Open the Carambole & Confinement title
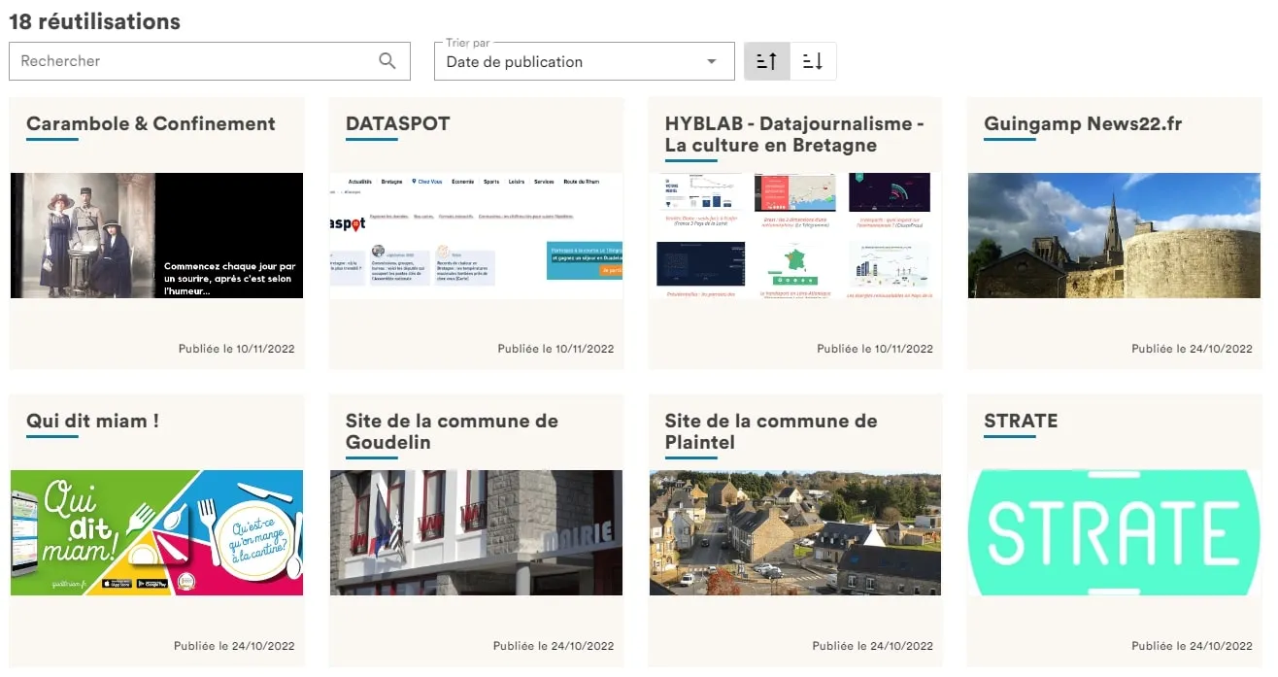 [x=151, y=123]
